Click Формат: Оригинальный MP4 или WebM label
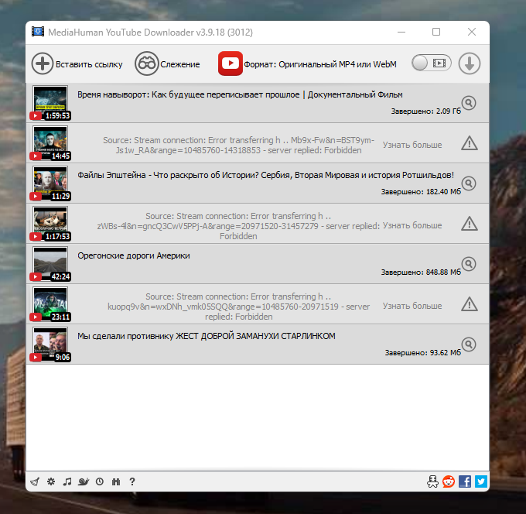This screenshot has width=526, height=514. (x=320, y=64)
